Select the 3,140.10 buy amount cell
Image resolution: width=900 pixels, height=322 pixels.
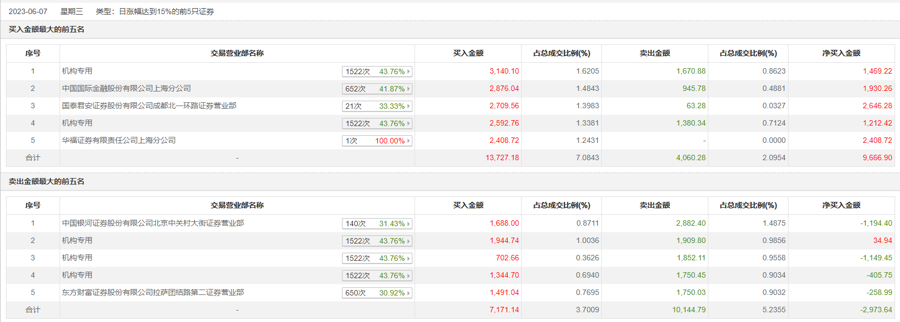pyautogui.click(x=504, y=71)
